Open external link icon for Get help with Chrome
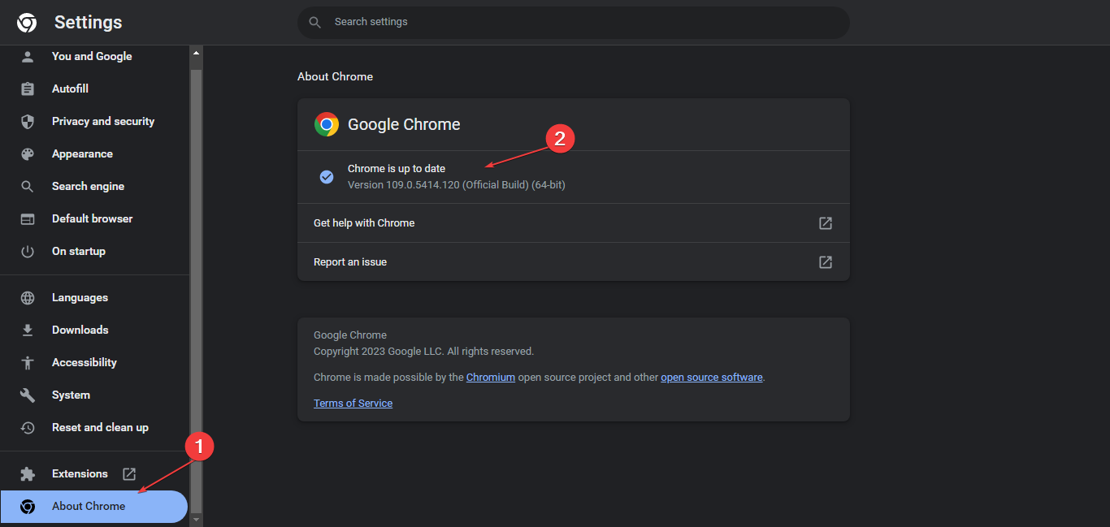1110x527 pixels. pos(826,222)
